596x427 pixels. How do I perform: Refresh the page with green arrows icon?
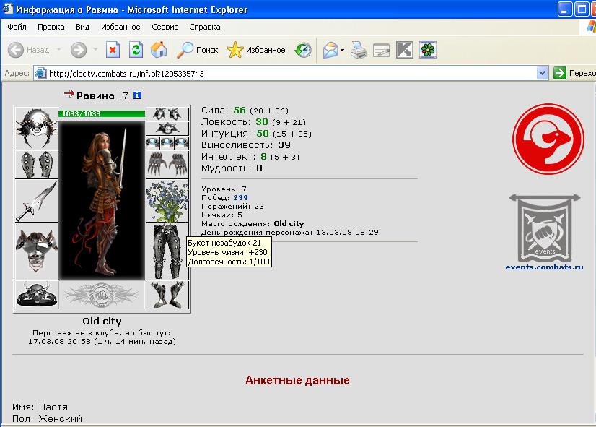136,50
